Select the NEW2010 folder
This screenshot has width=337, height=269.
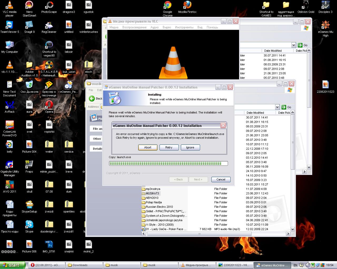[x=150, y=198]
